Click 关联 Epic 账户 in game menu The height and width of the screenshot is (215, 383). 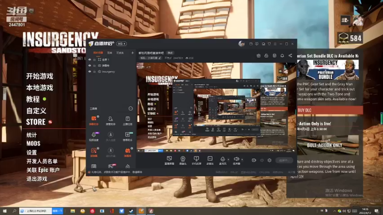pos(43,170)
